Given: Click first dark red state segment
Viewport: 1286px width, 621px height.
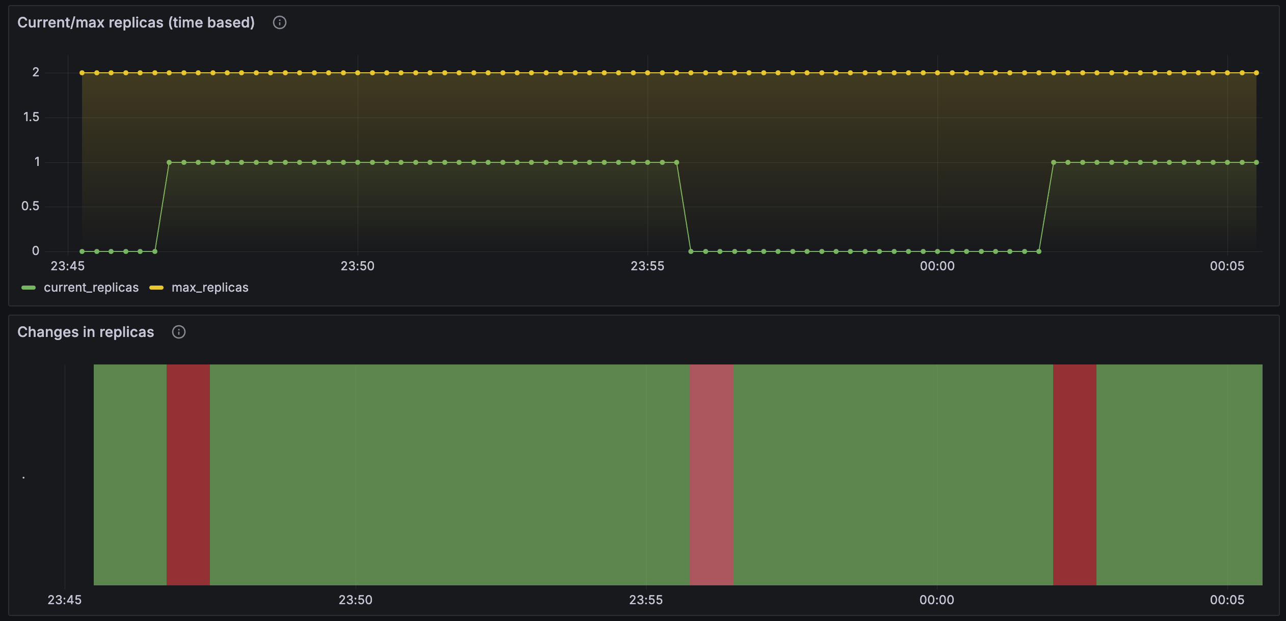Looking at the screenshot, I should [188, 474].
